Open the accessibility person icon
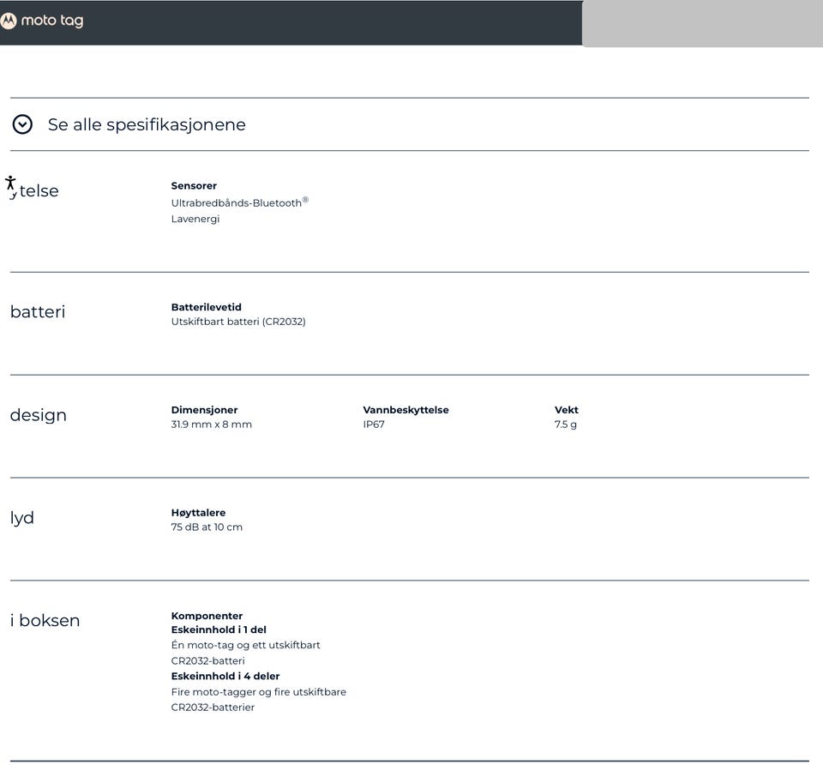The height and width of the screenshot is (765, 823). pyautogui.click(x=10, y=184)
